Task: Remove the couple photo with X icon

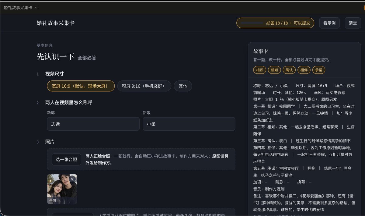Action: click(x=72, y=179)
